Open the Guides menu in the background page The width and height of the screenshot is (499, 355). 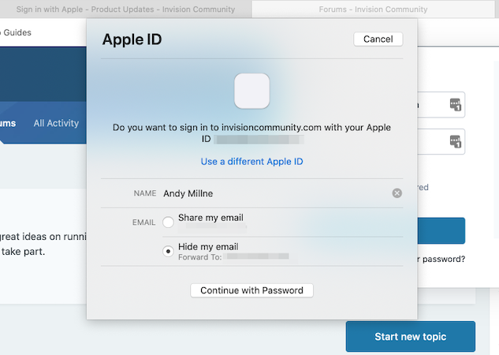coord(17,32)
